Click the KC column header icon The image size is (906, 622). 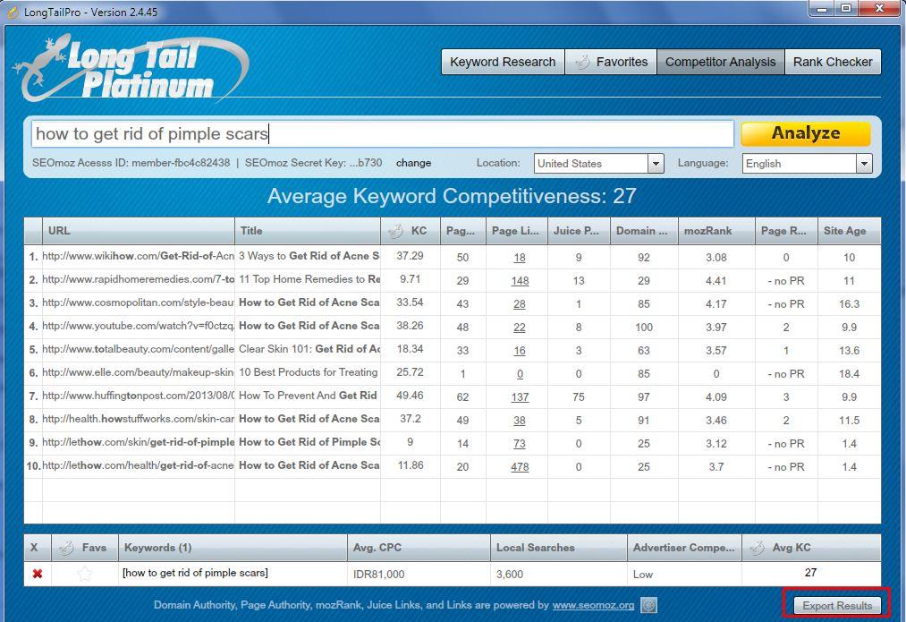pyautogui.click(x=395, y=231)
